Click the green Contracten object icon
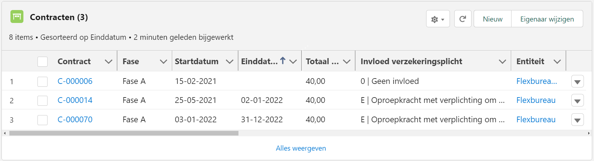Screen dimensions: 594x161 [x=17, y=17]
